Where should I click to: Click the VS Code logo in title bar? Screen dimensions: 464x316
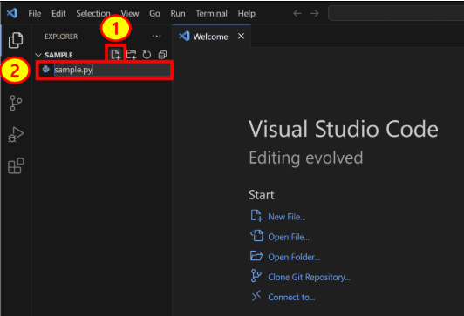pos(12,13)
